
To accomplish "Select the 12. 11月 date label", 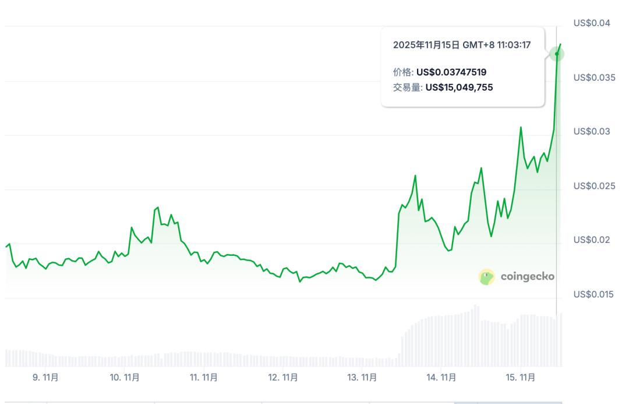I will click(x=283, y=377).
